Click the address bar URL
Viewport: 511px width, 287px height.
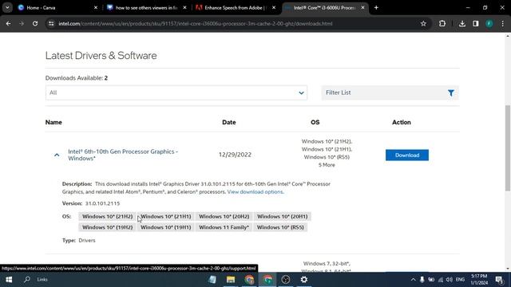coord(196,23)
